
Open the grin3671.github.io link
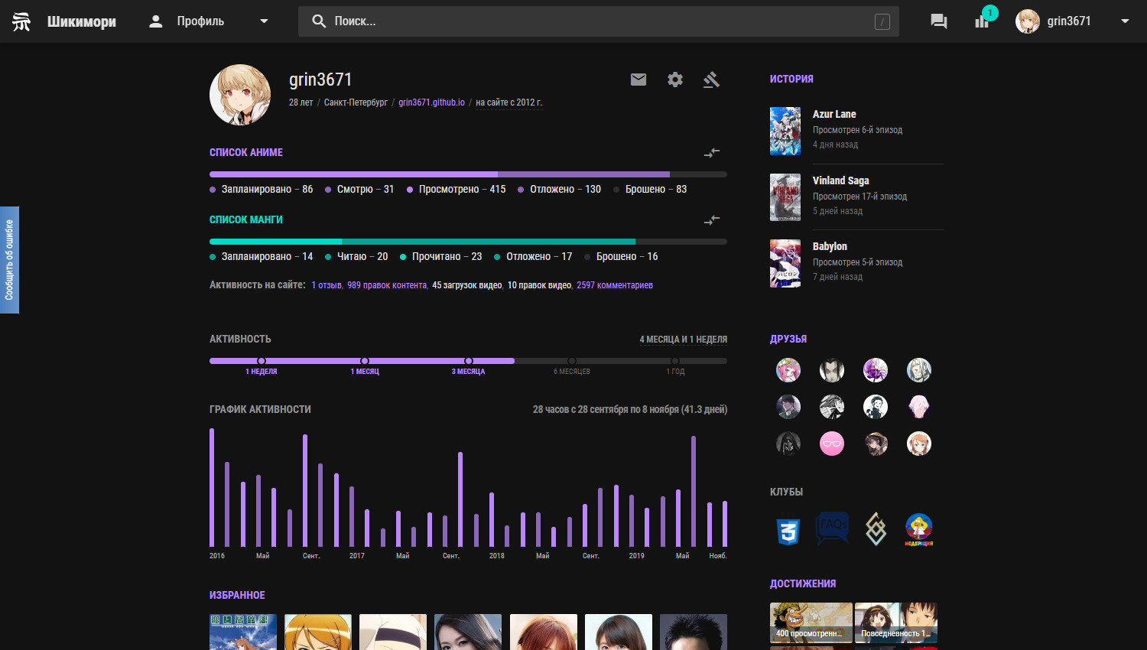pyautogui.click(x=431, y=102)
